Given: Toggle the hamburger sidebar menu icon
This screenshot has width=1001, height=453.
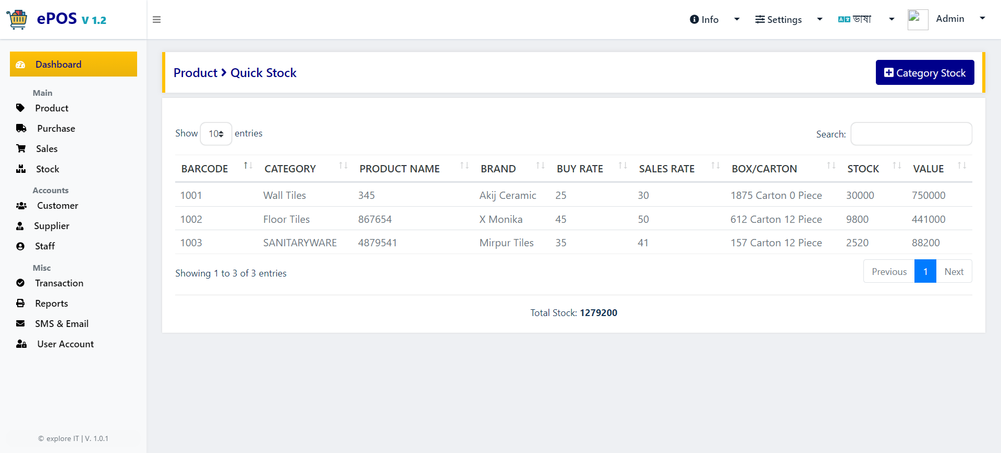Looking at the screenshot, I should [156, 20].
